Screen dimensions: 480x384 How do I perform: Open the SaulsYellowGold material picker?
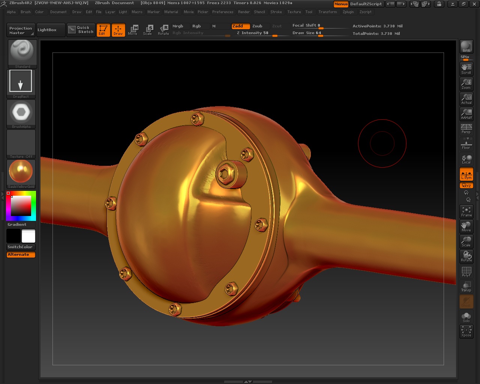pyautogui.click(x=21, y=172)
